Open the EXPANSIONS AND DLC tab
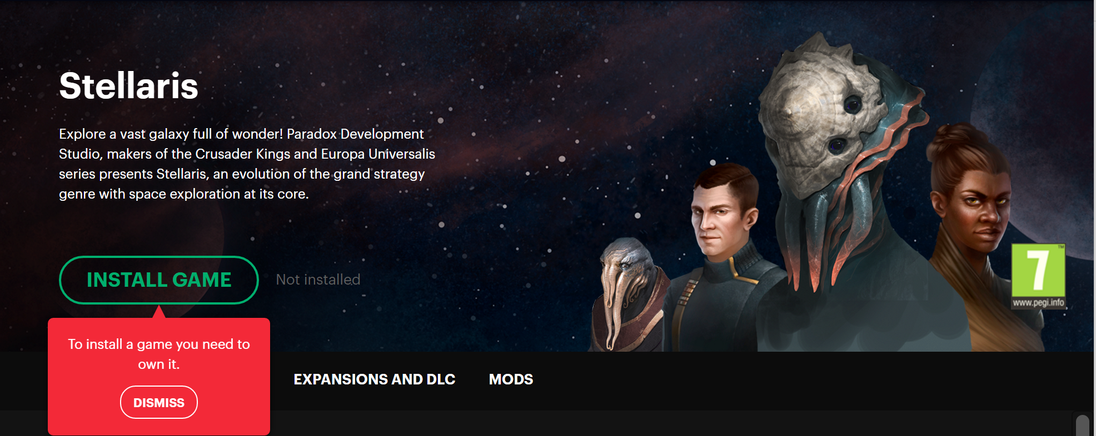Image resolution: width=1096 pixels, height=436 pixels. (375, 379)
